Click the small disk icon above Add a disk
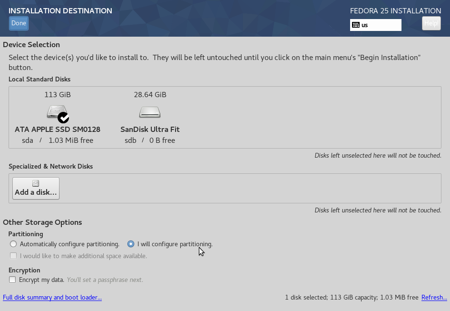This screenshot has width=450, height=311. tap(36, 183)
